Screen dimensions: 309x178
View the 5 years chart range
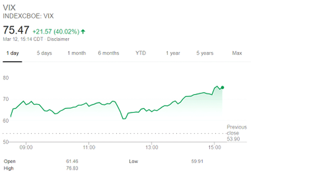point(205,53)
